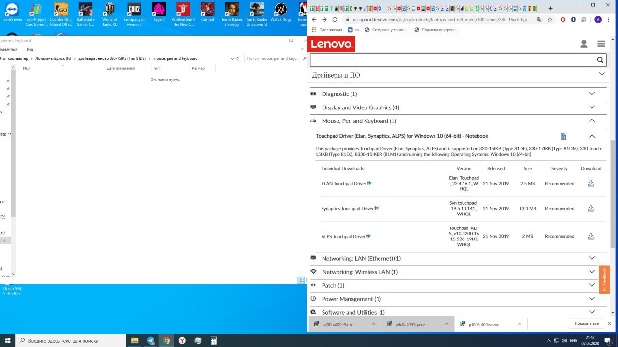The image size is (618, 347).
Task: Open the Приложения bookmarks shortcut
Action: [x=327, y=30]
